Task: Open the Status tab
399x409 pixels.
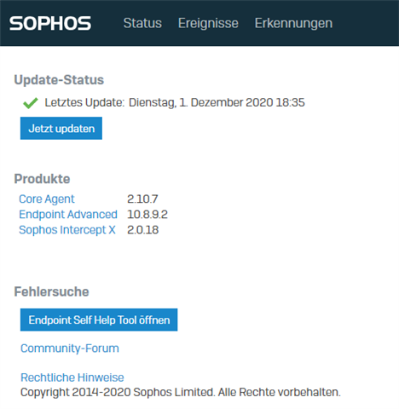Action: [142, 23]
